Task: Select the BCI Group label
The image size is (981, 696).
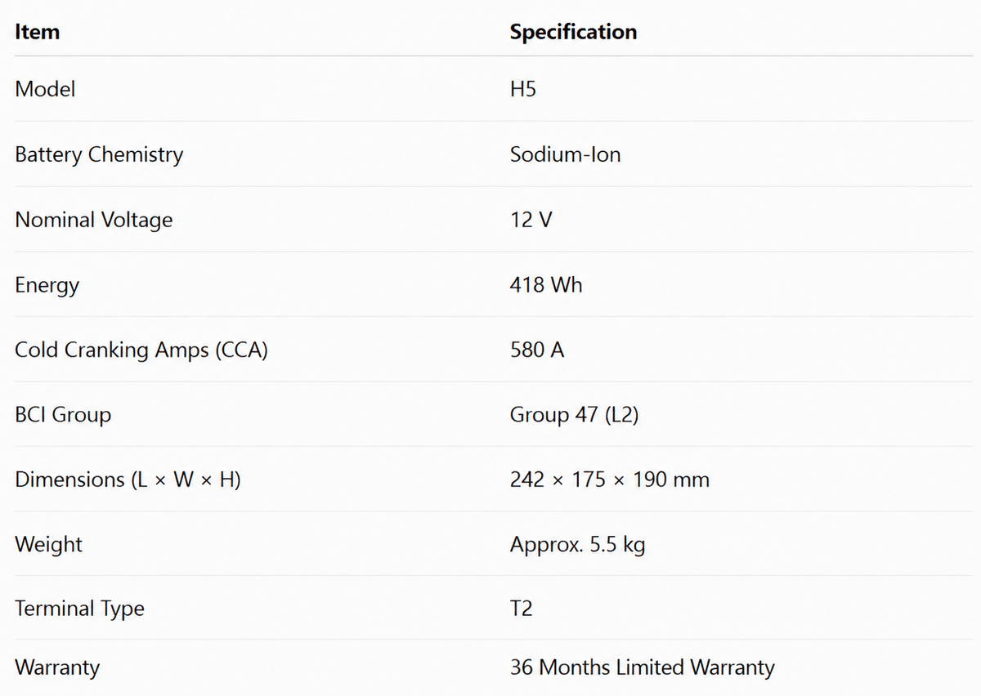Action: click(x=63, y=414)
